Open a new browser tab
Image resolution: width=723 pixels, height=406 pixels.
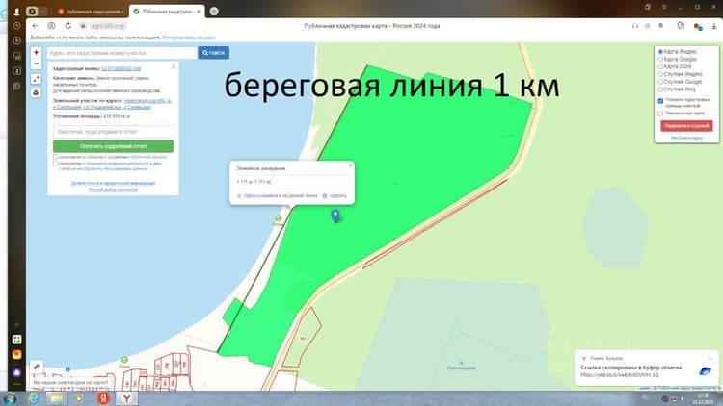pyautogui.click(x=214, y=11)
